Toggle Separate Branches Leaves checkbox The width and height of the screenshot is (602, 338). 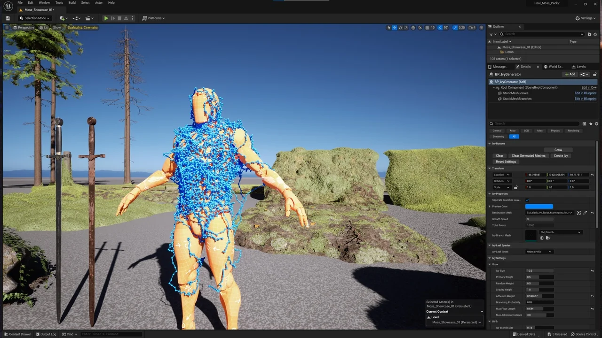click(x=527, y=200)
